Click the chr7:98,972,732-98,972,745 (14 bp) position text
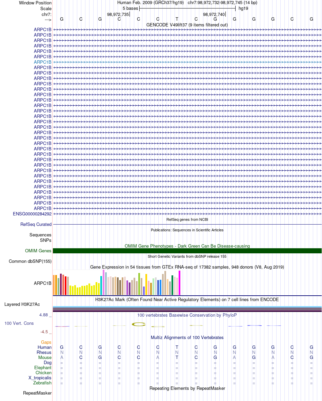The height and width of the screenshot is (401, 322). [x=222, y=3]
